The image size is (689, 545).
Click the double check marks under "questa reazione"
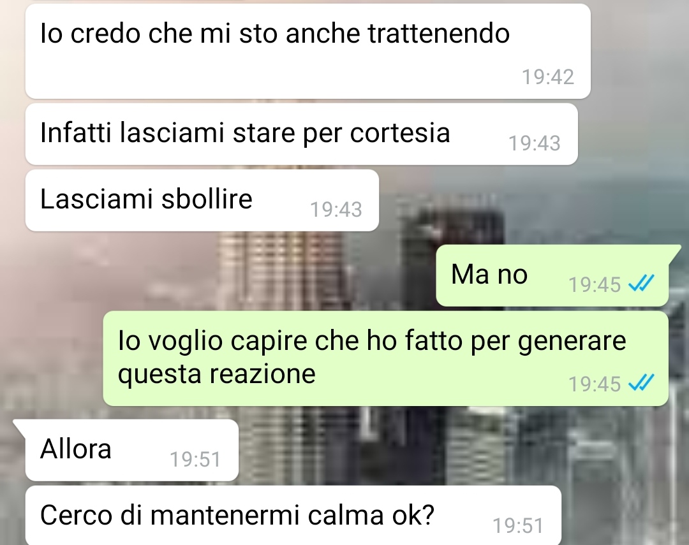(641, 382)
